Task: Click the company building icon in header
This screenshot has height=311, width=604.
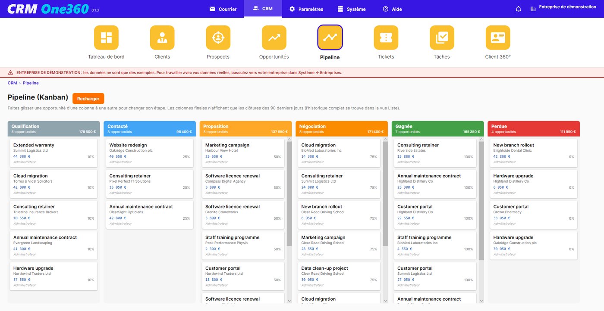Action: point(533,9)
